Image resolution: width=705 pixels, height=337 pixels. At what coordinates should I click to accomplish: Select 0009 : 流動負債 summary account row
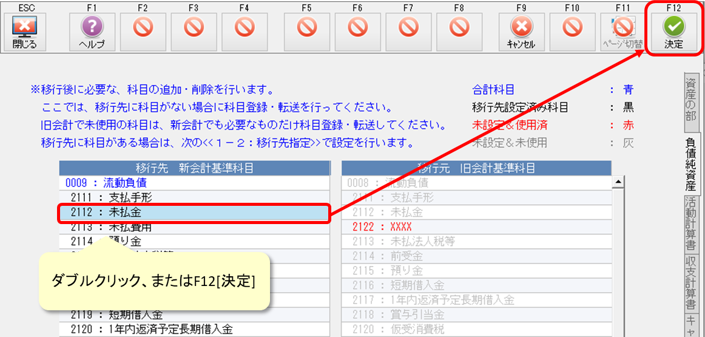[x=193, y=183]
